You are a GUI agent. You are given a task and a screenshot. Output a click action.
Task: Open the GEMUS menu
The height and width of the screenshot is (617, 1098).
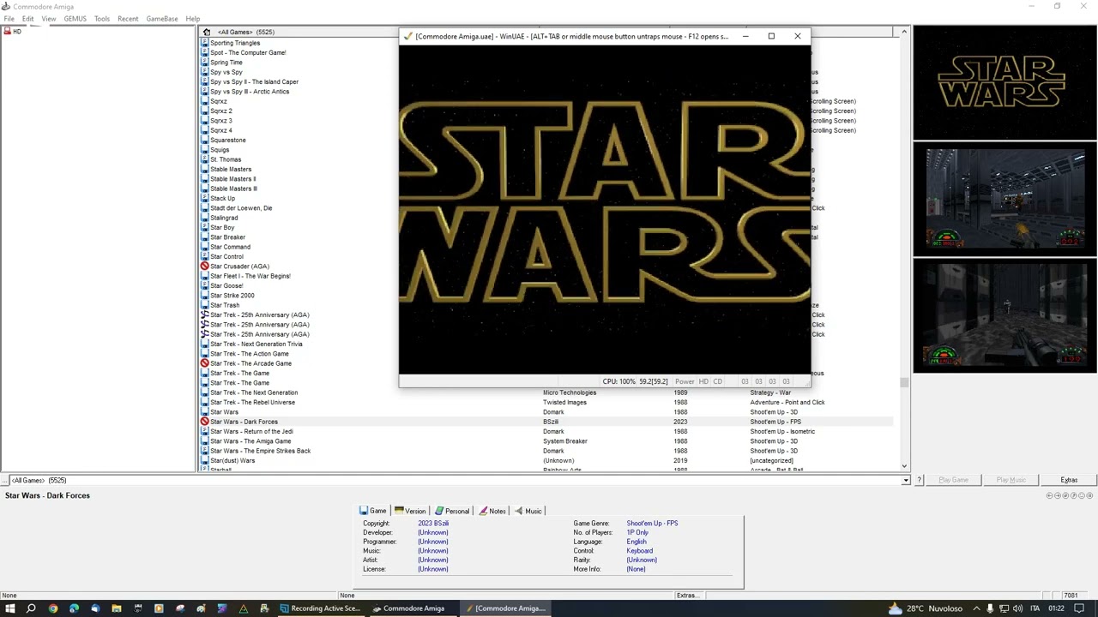click(75, 19)
